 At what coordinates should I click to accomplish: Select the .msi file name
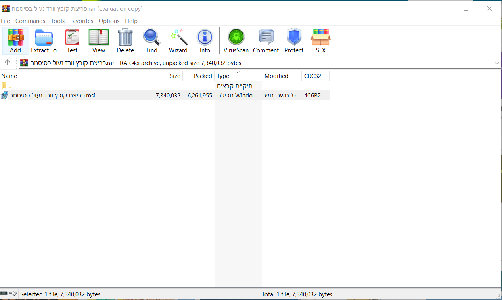[52, 95]
